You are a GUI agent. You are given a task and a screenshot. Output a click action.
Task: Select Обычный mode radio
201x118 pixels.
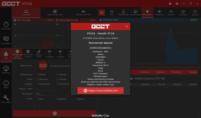(x=37, y=79)
